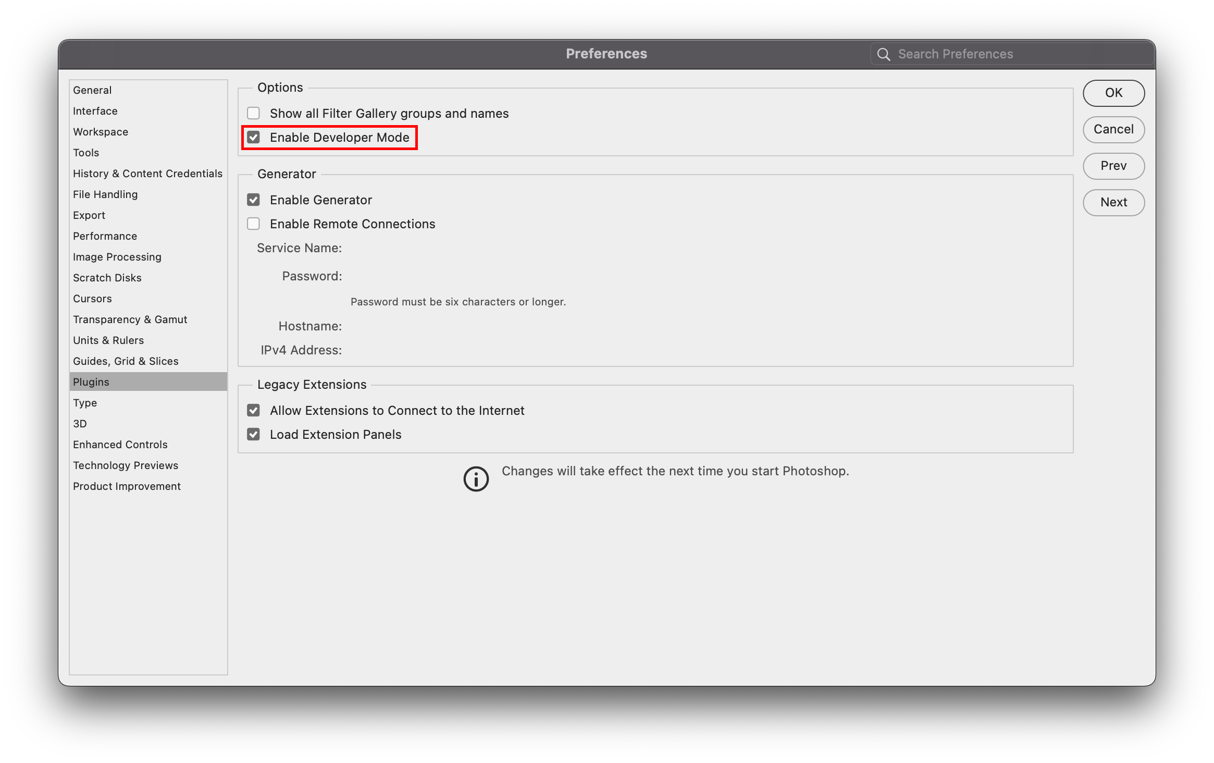This screenshot has width=1214, height=763.
Task: Switch to Scratch Disks preferences
Action: (107, 278)
